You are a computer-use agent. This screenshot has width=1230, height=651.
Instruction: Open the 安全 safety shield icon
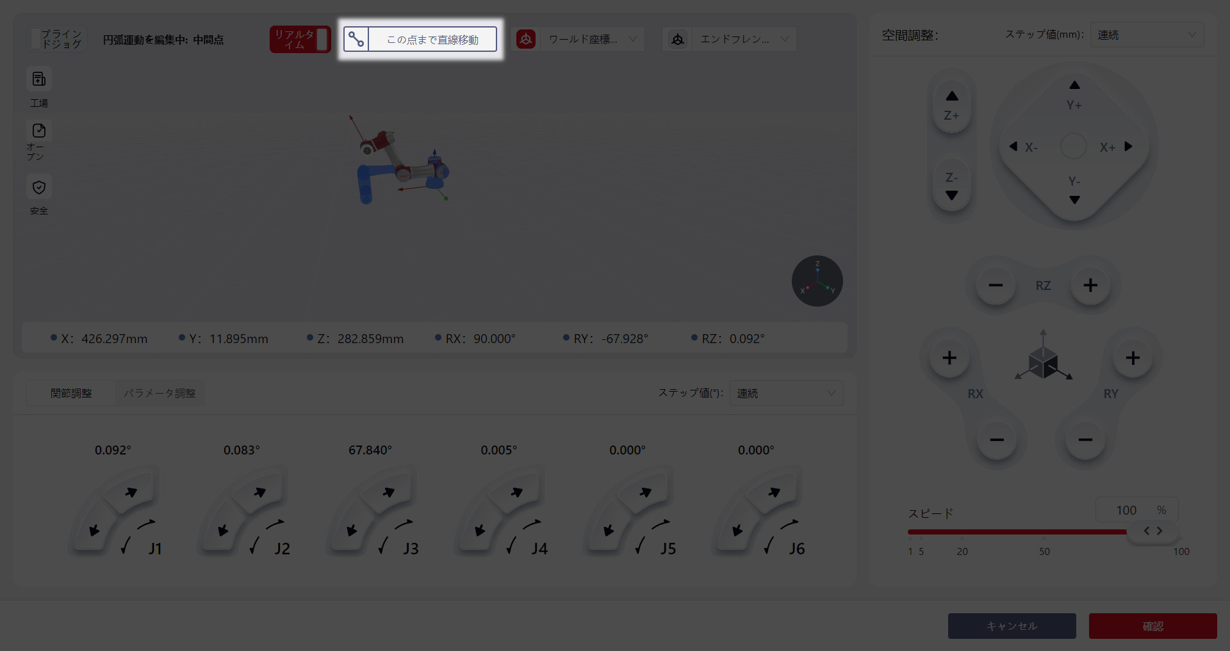click(39, 188)
